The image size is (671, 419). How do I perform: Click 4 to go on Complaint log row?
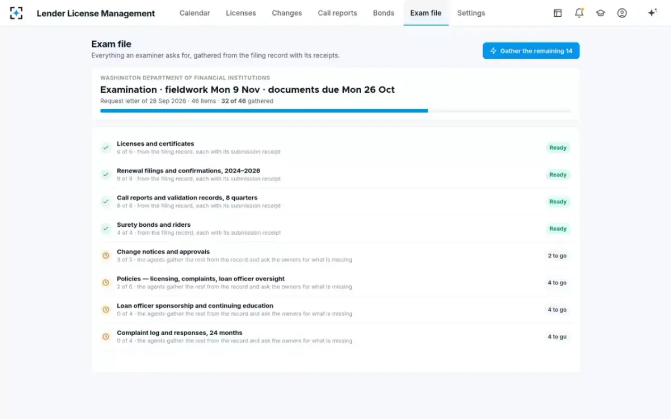pos(557,337)
